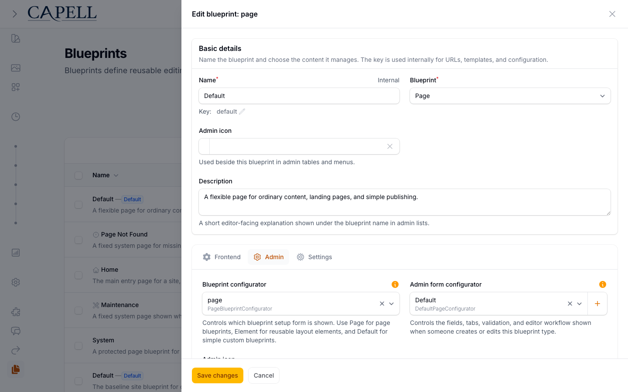Clear the Admin icon field
628x392 pixels.
click(x=390, y=146)
